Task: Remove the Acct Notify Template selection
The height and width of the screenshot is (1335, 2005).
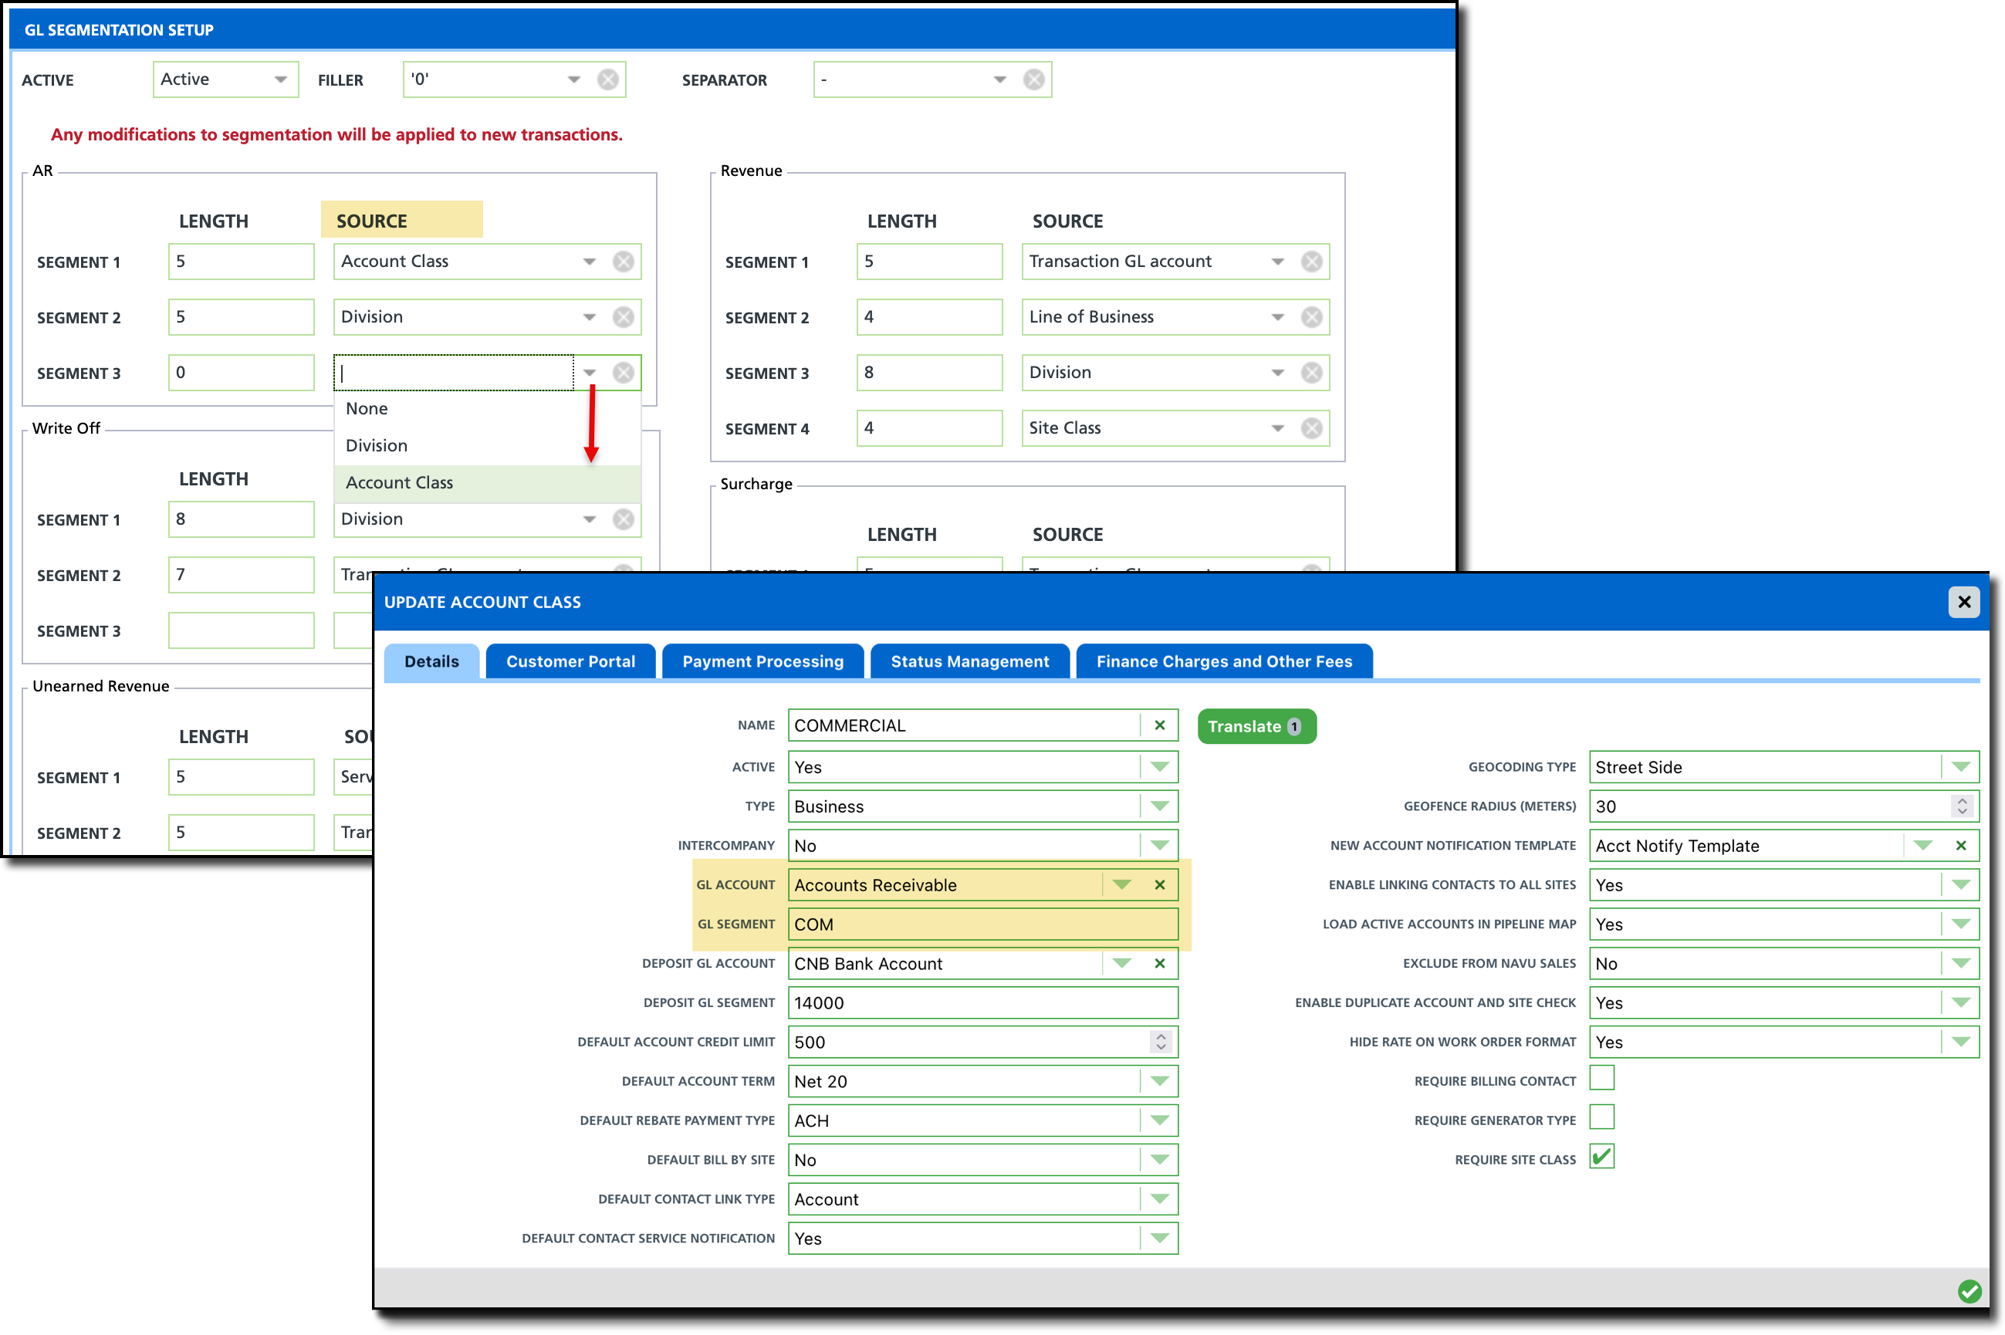Action: [x=1961, y=846]
